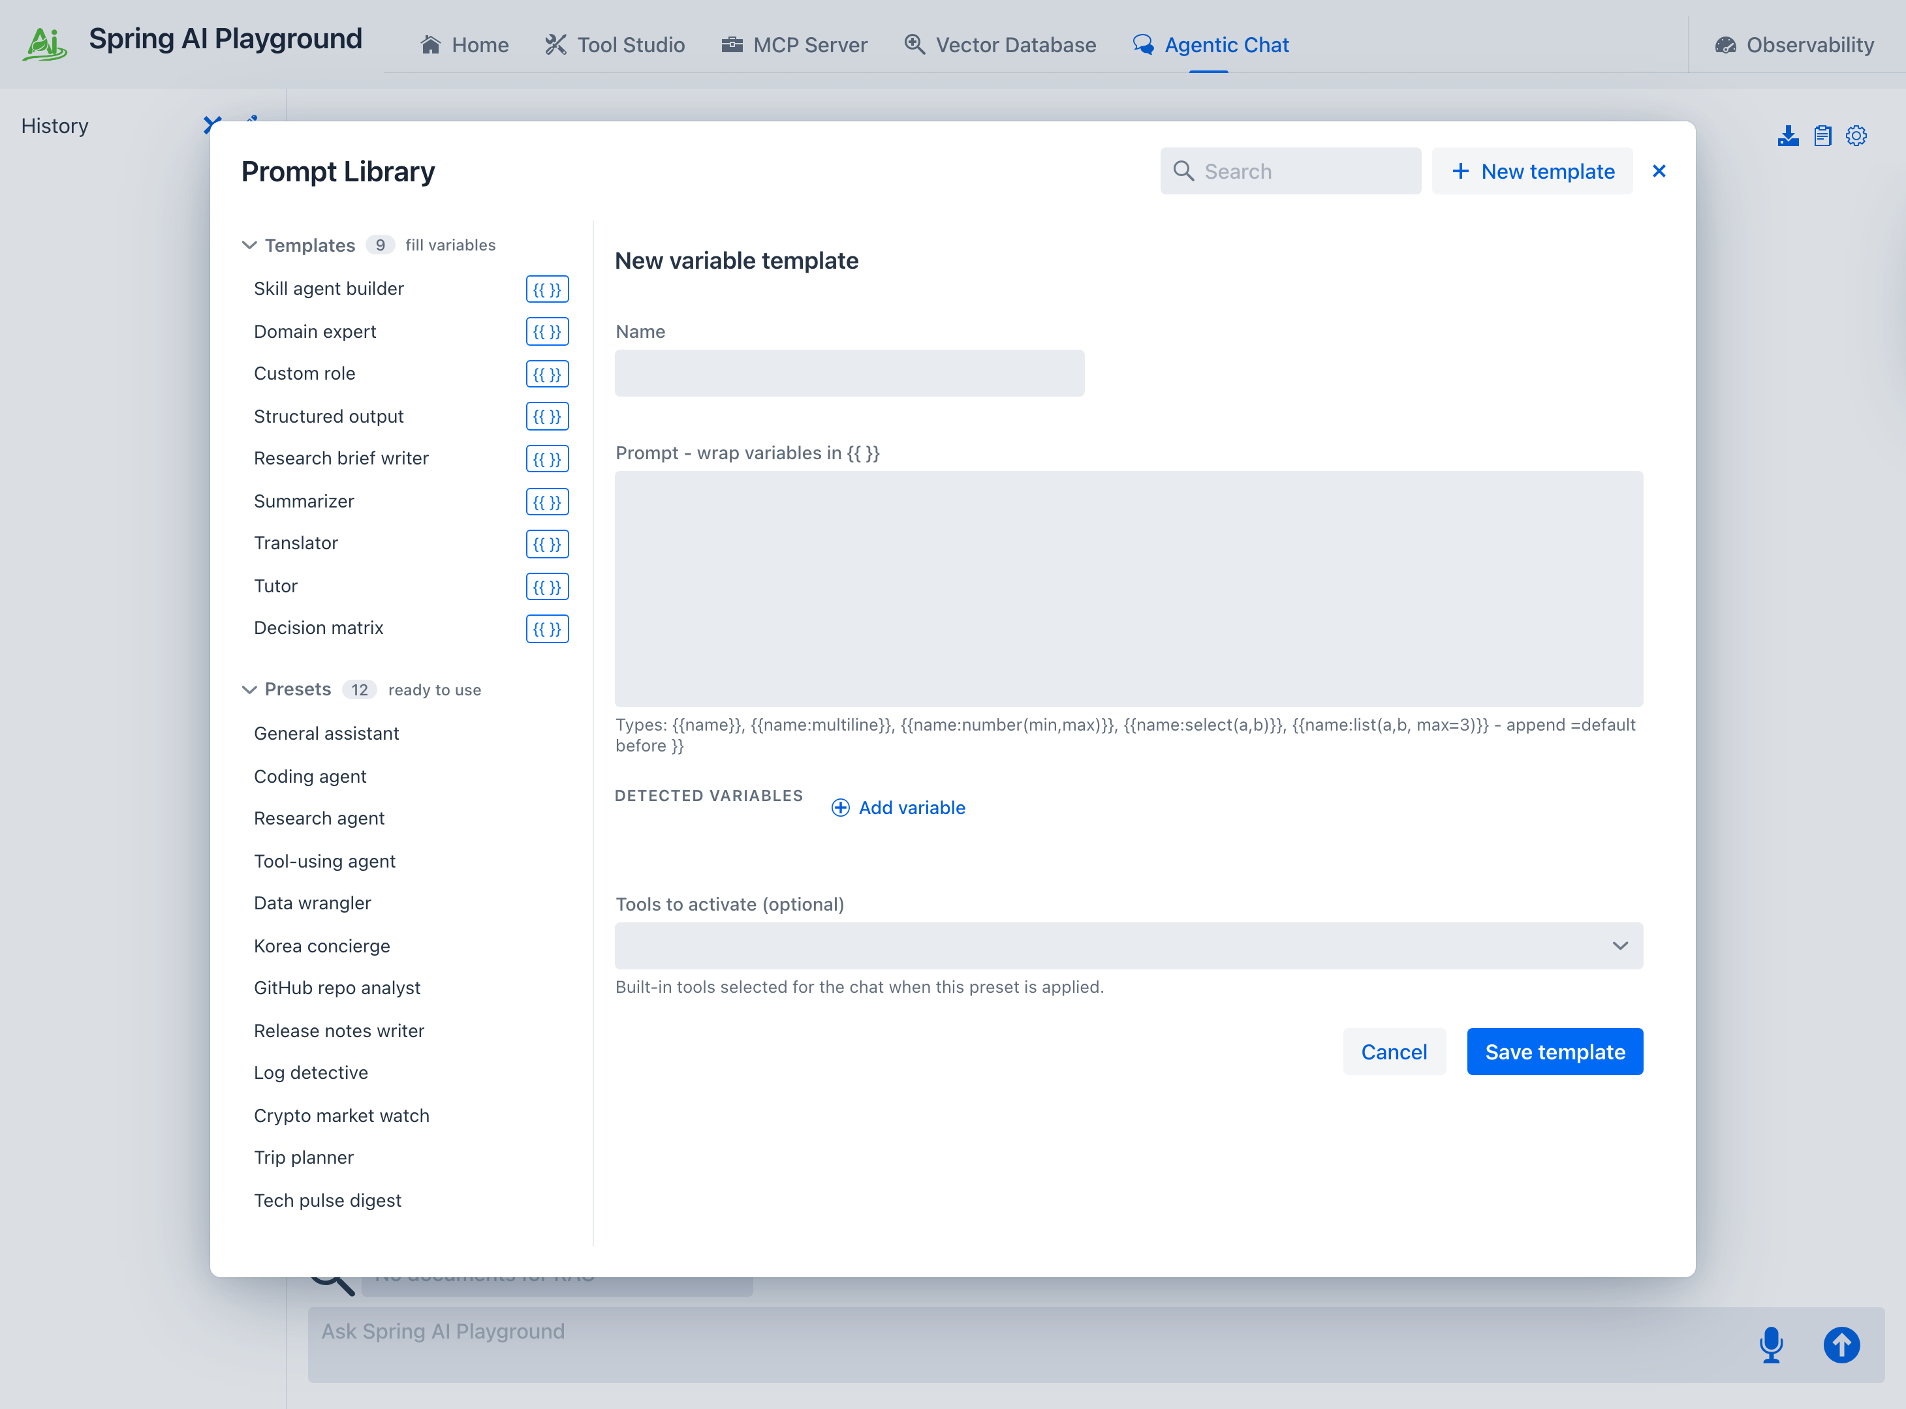Choose the Korea concierge preset
The image size is (1906, 1409).
tap(322, 946)
